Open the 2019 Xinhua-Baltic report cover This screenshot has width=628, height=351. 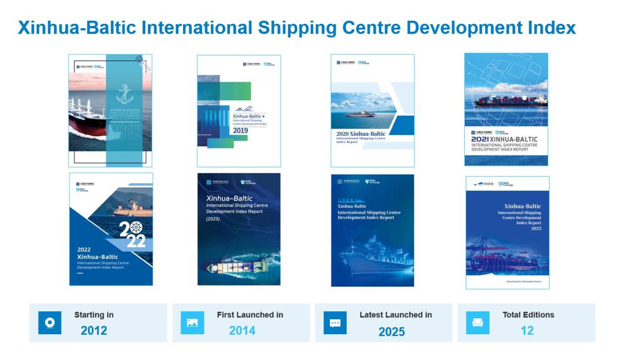(239, 111)
